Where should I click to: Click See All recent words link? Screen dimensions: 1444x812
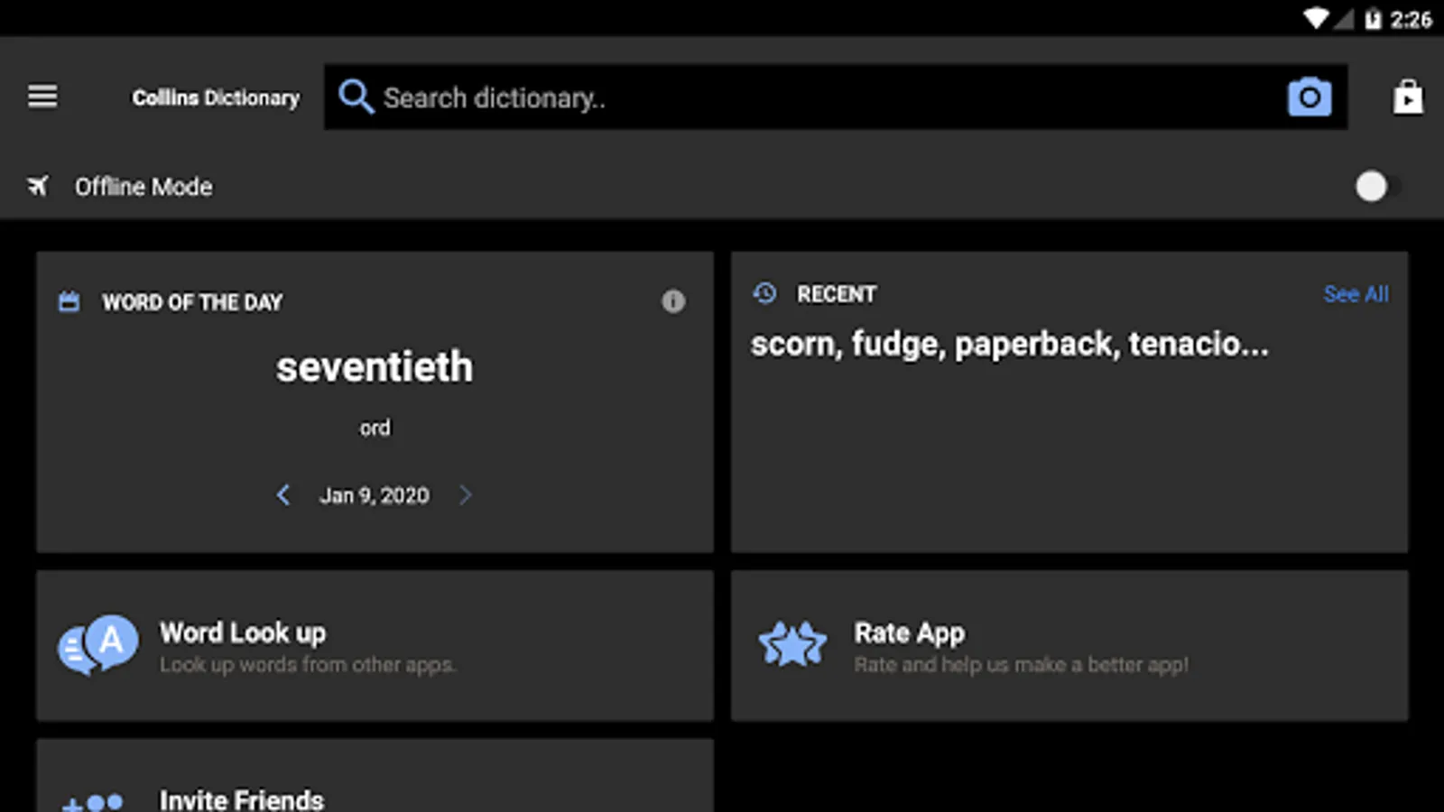[x=1356, y=294]
